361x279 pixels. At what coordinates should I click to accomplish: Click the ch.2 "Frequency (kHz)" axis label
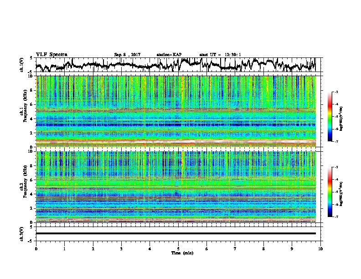25,181
